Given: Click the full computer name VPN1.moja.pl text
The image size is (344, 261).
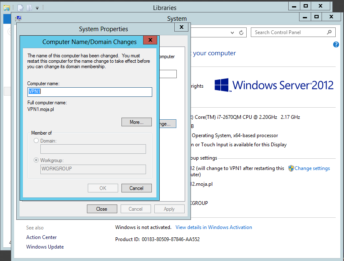Looking at the screenshot, I should click(x=41, y=109).
